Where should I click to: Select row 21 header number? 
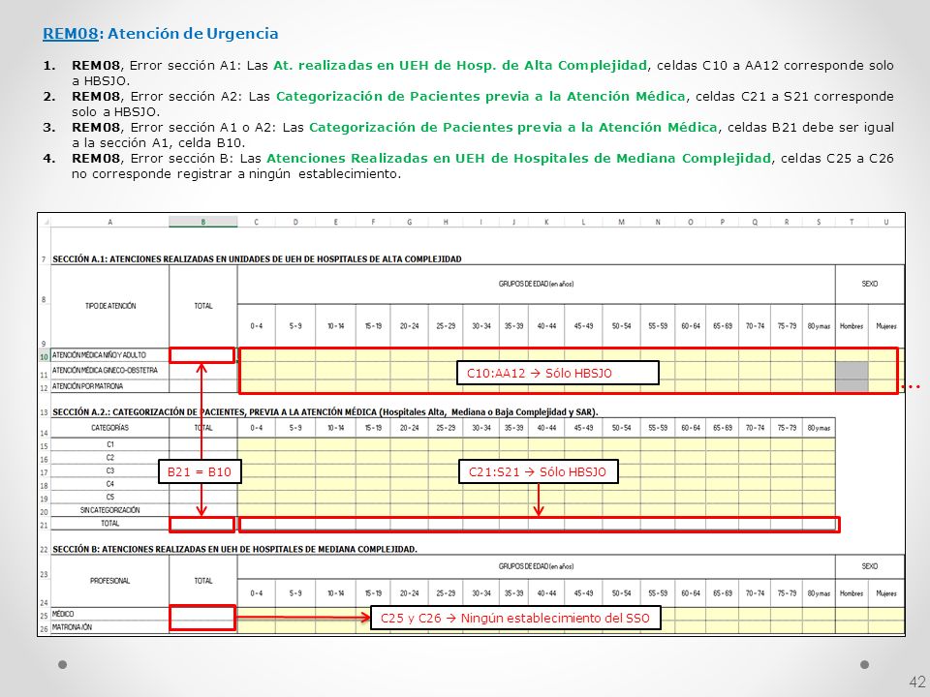coord(44,526)
